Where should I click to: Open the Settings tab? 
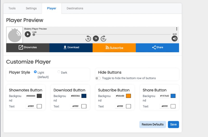[x=31, y=8]
